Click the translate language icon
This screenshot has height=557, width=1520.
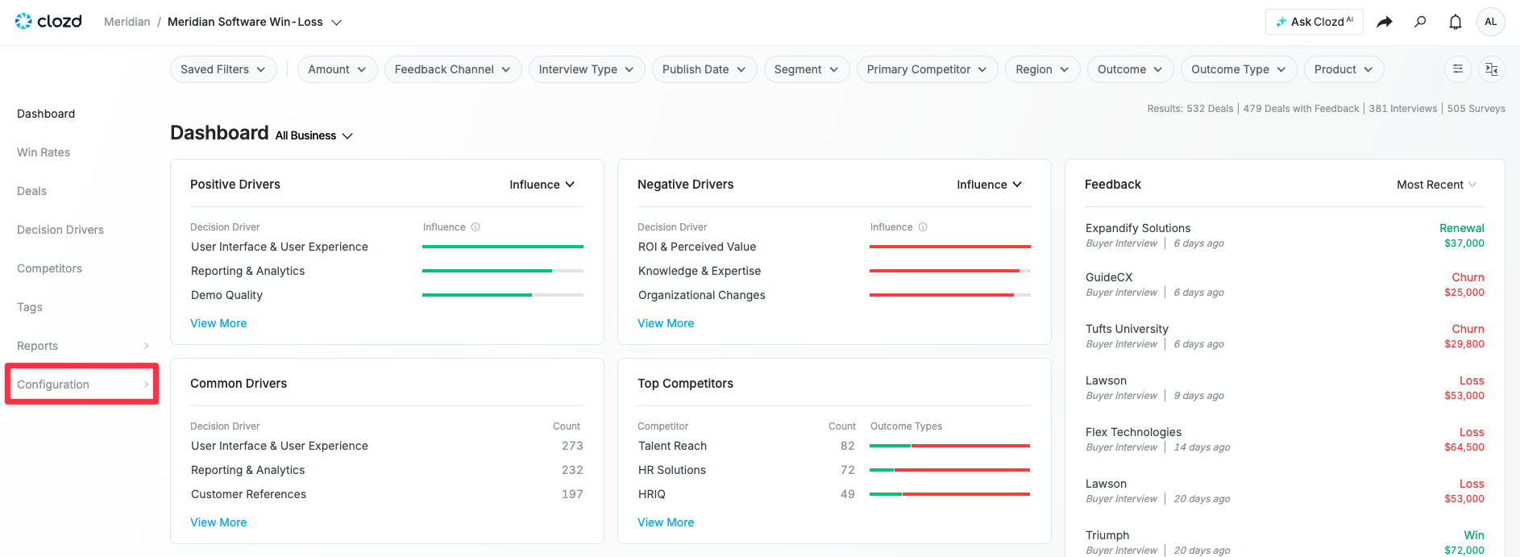coord(1492,69)
